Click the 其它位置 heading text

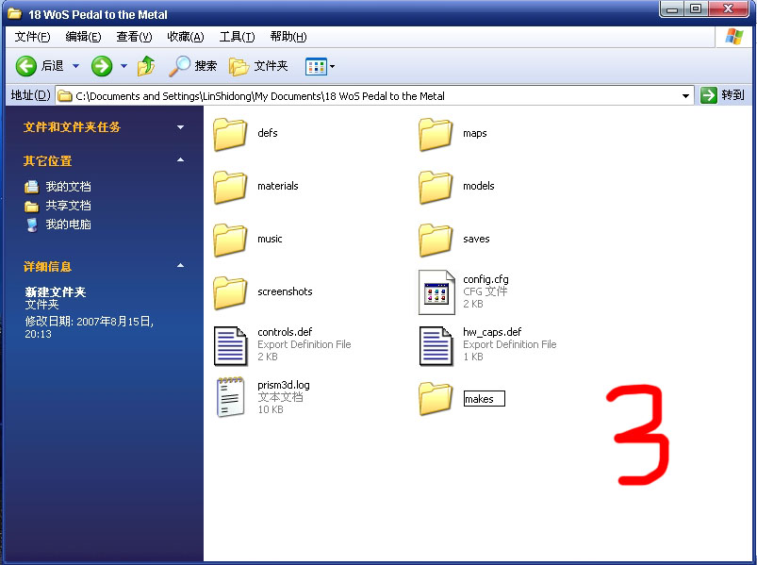tap(48, 161)
